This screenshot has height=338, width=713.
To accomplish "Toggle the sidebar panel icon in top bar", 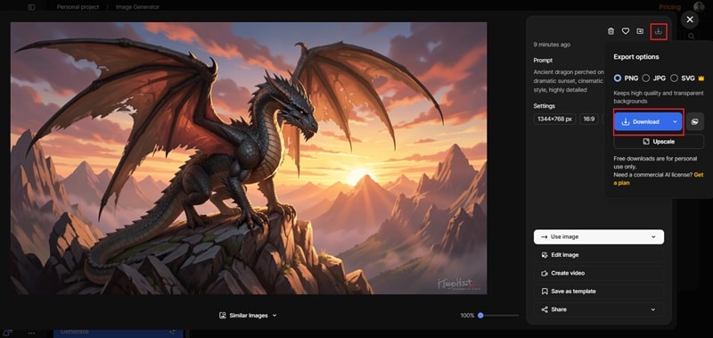I will click(31, 7).
